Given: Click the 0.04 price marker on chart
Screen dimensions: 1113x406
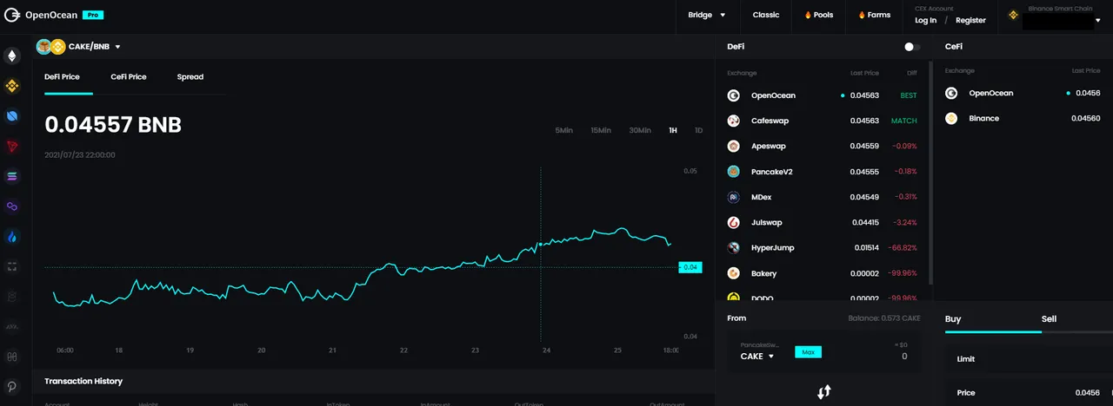Looking at the screenshot, I should [690, 267].
